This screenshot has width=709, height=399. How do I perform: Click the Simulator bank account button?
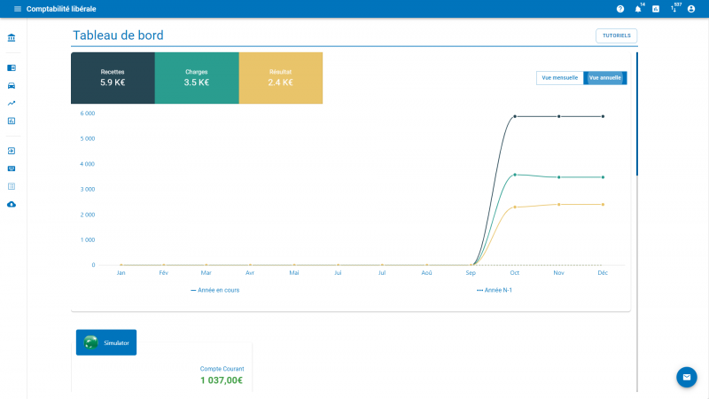[x=106, y=342]
